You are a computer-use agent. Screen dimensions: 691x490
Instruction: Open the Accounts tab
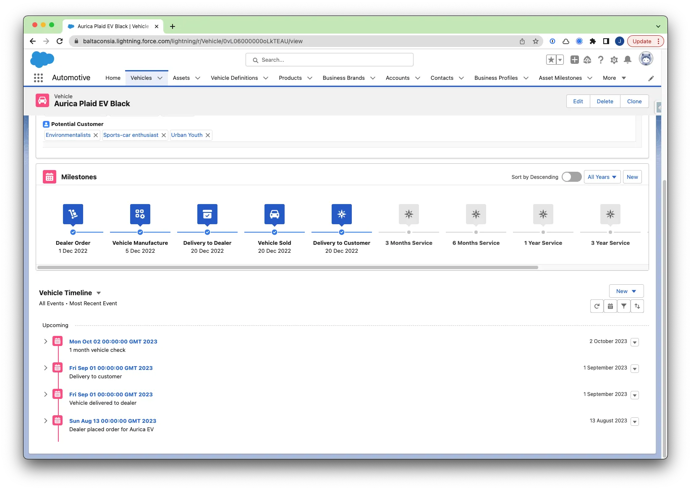tap(397, 78)
